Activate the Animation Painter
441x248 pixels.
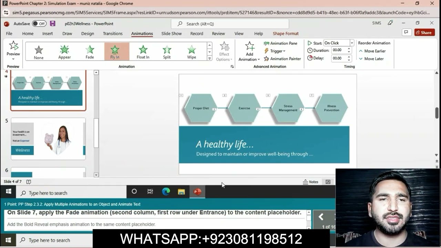click(282, 59)
